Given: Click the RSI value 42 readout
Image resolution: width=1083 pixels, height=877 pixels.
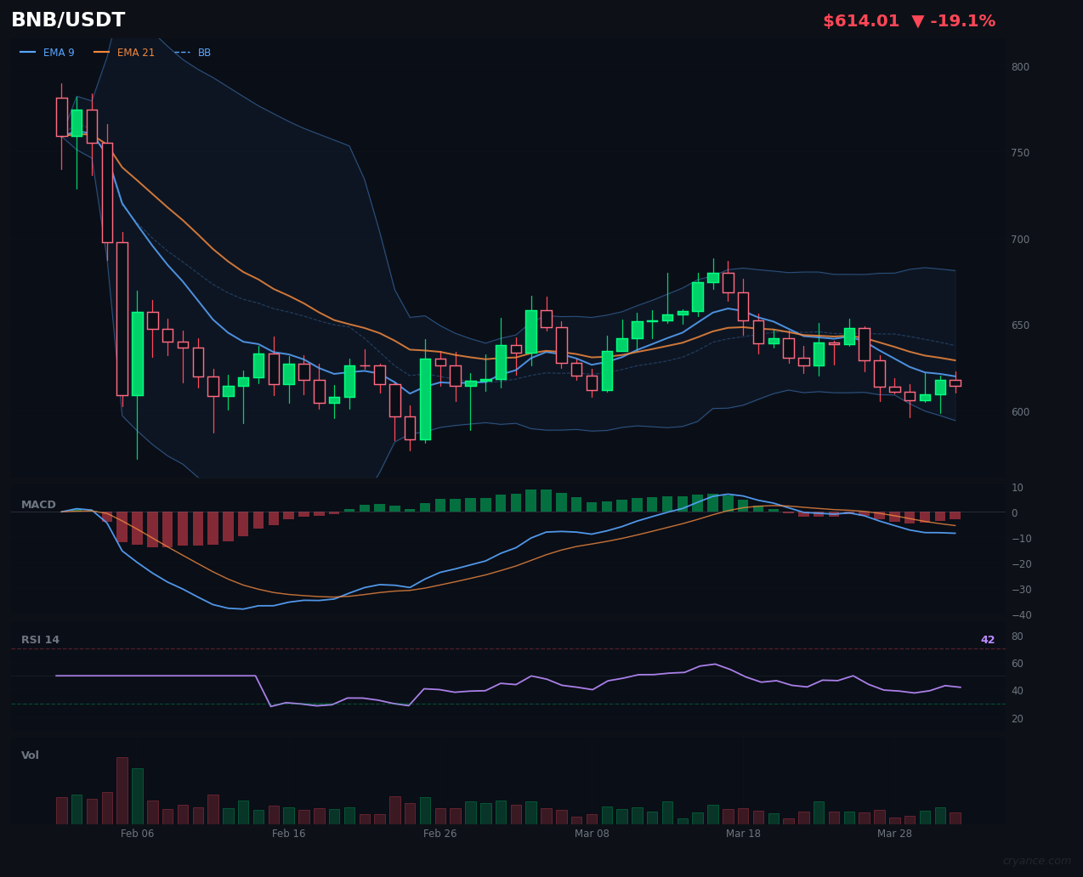Looking at the screenshot, I should click(987, 639).
